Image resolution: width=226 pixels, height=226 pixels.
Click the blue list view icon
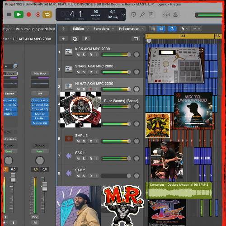[161, 29]
